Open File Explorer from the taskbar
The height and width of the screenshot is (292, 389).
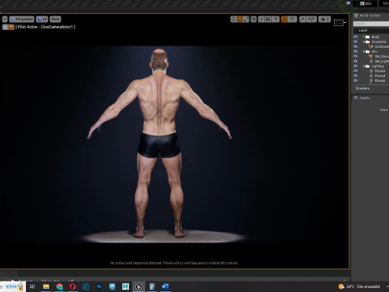[x=46, y=286]
